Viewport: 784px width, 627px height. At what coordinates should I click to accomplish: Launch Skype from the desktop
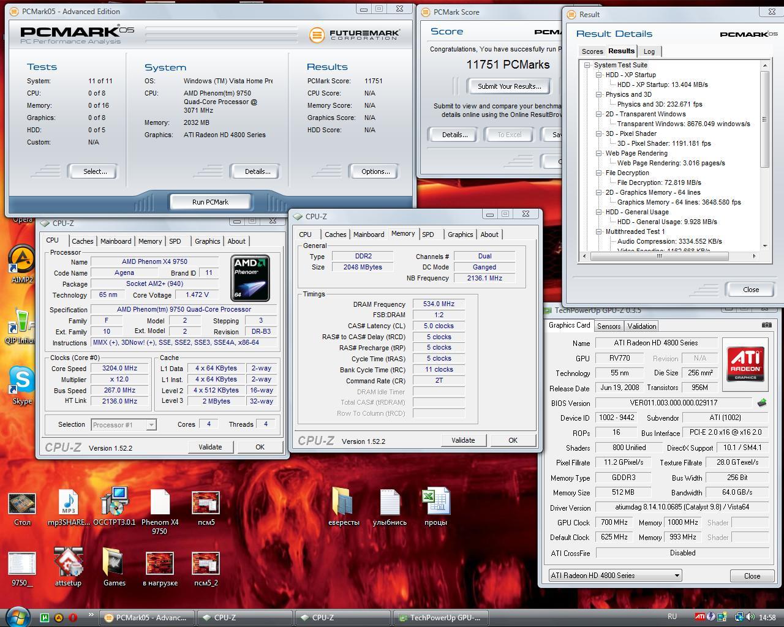(x=21, y=385)
